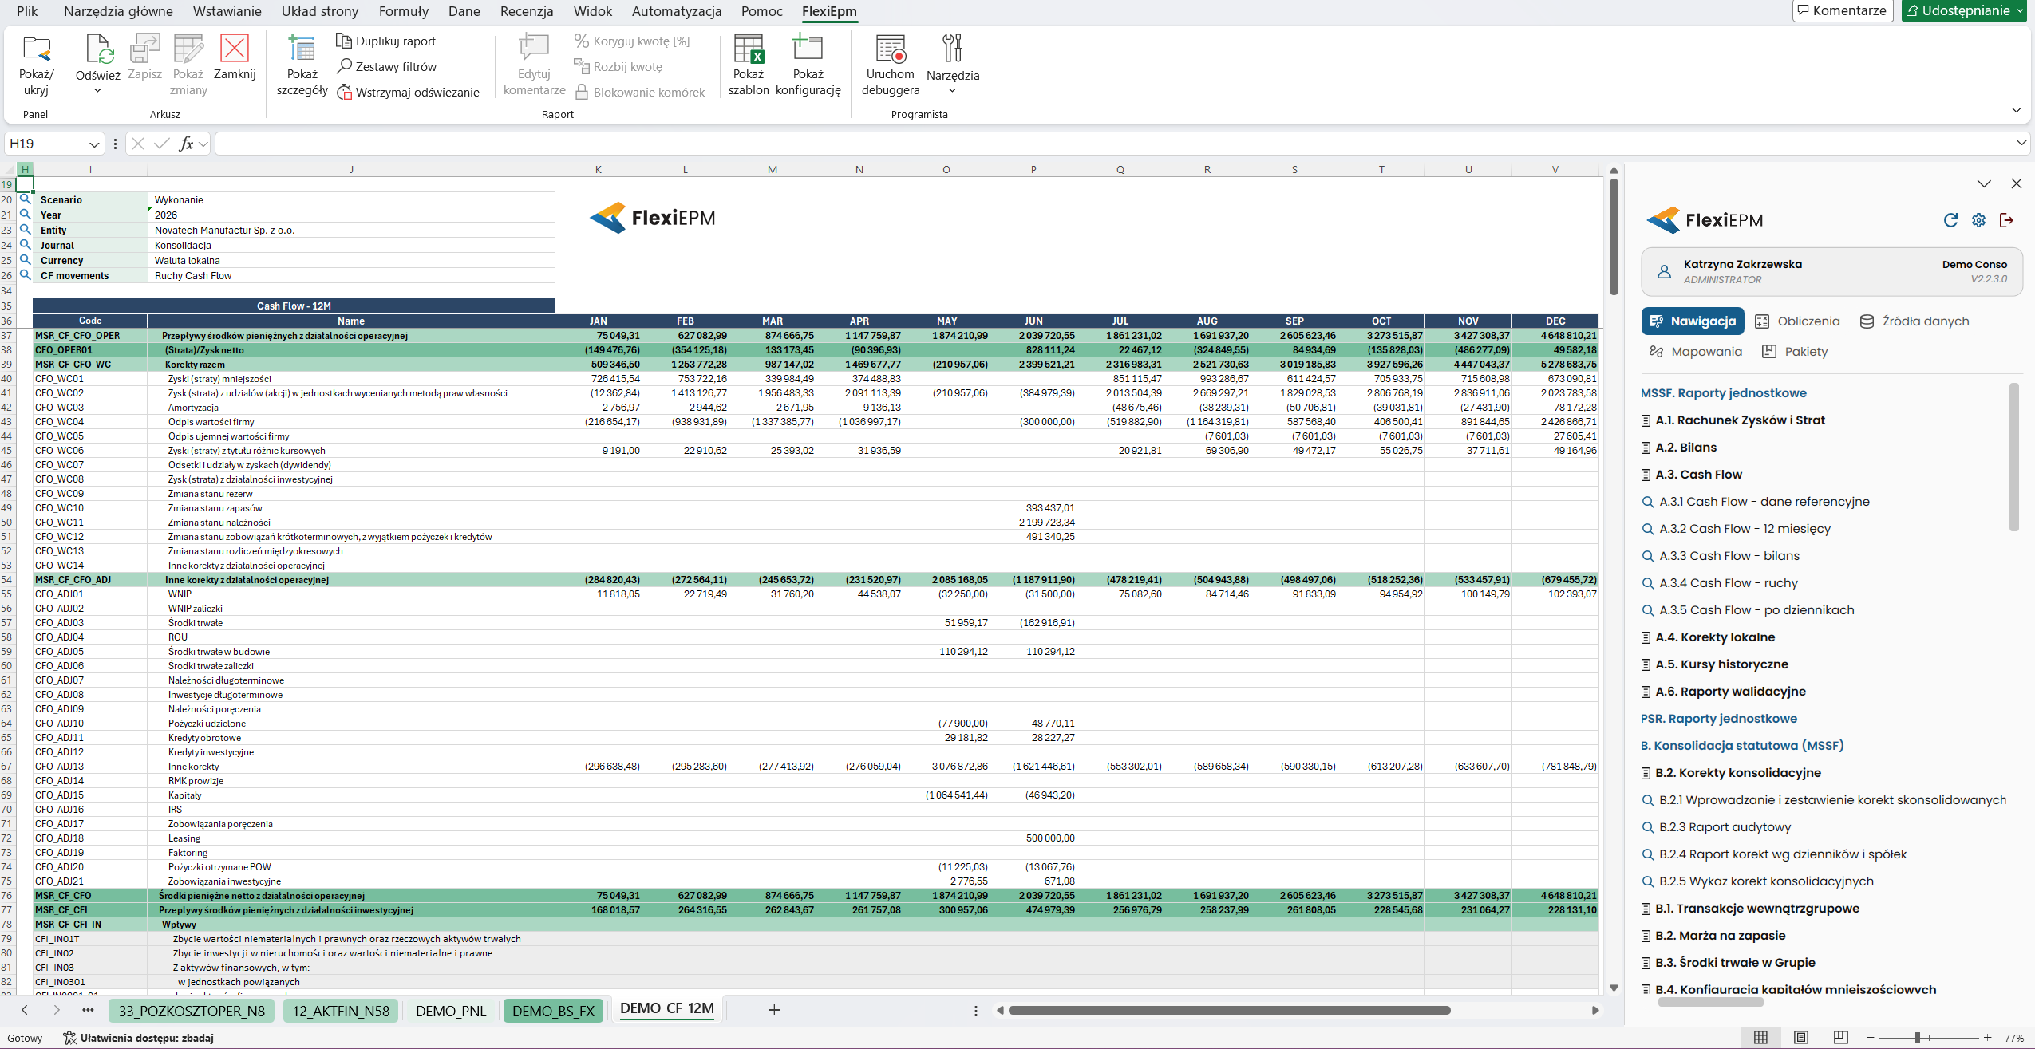The image size is (2035, 1049).
Task: Click the Zamknij sheet icon
Action: click(x=235, y=48)
